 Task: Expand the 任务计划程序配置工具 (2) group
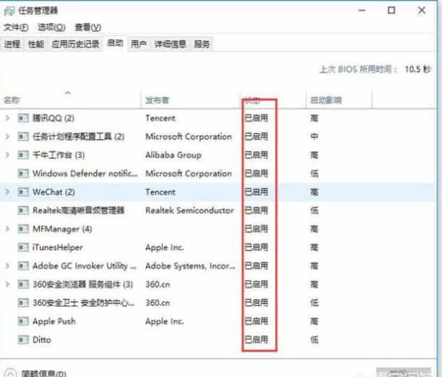pyautogui.click(x=8, y=137)
